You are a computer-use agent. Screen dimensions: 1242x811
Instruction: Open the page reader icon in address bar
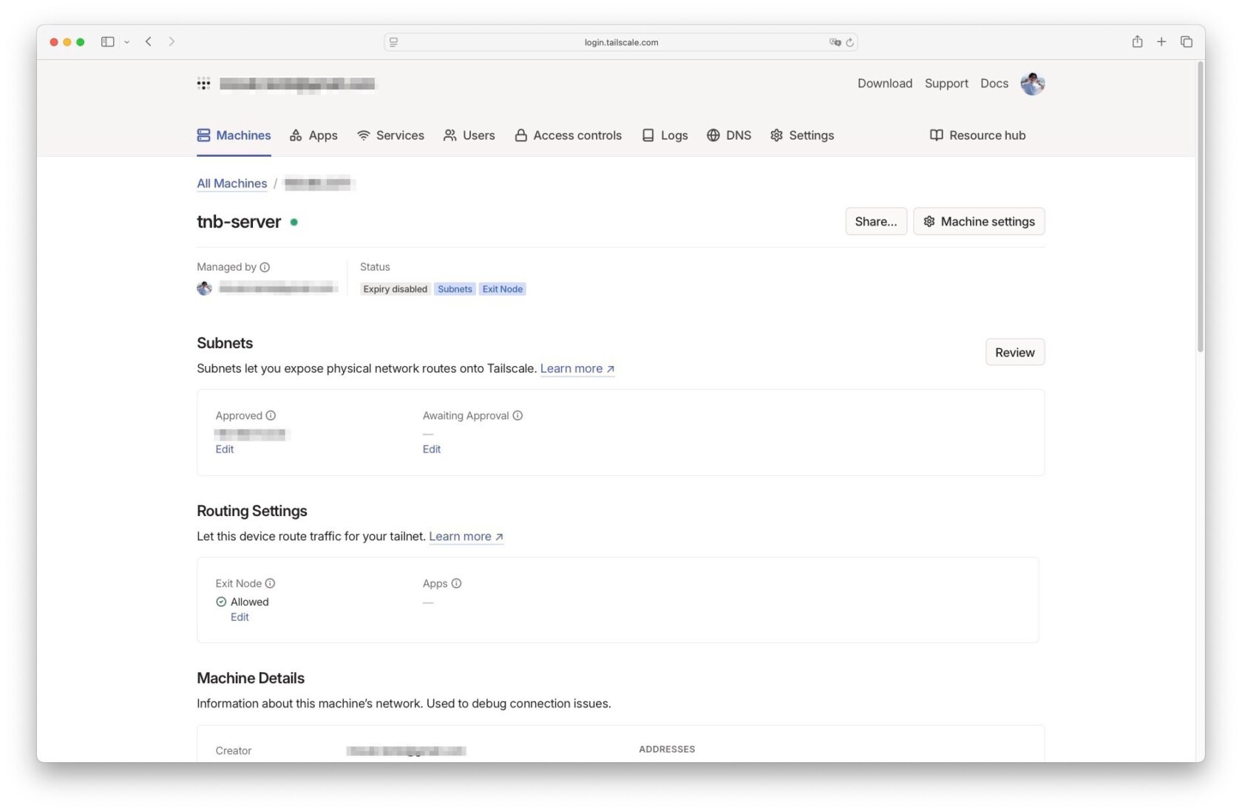click(394, 42)
